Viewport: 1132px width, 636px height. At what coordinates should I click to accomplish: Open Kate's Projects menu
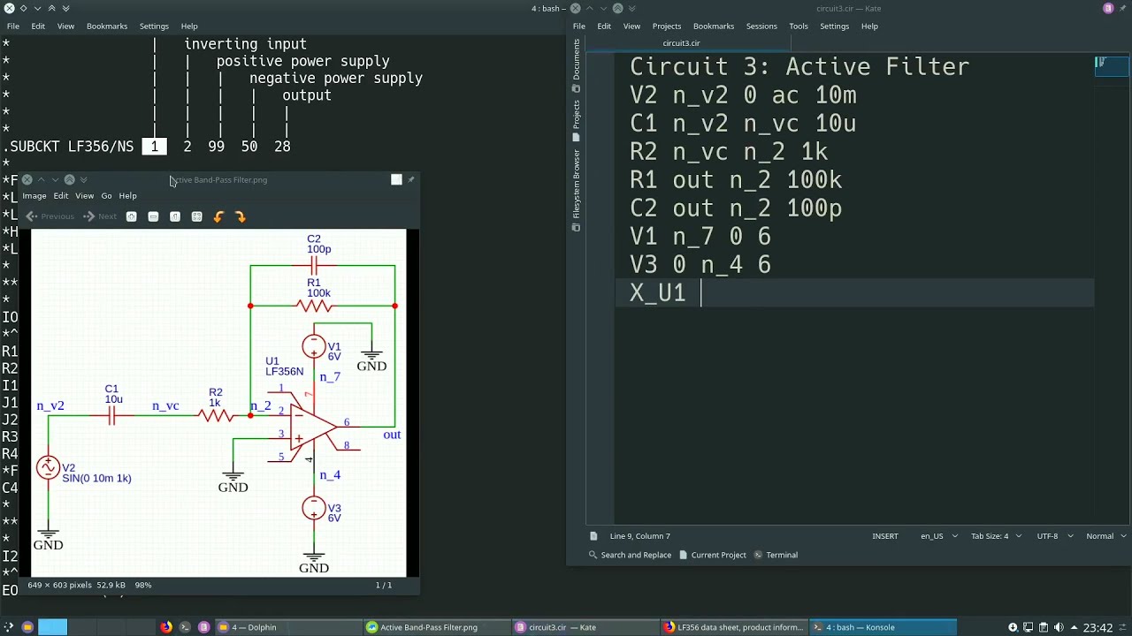tap(667, 26)
